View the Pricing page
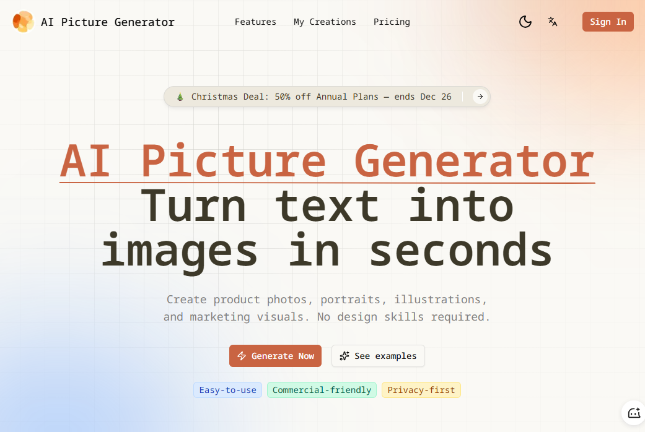Image resolution: width=645 pixels, height=432 pixels. click(392, 22)
